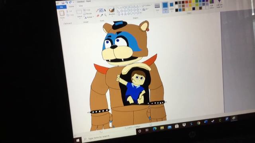Pick the black swatch in the palette top row
This screenshot has height=143, width=255.
click(x=176, y=3)
